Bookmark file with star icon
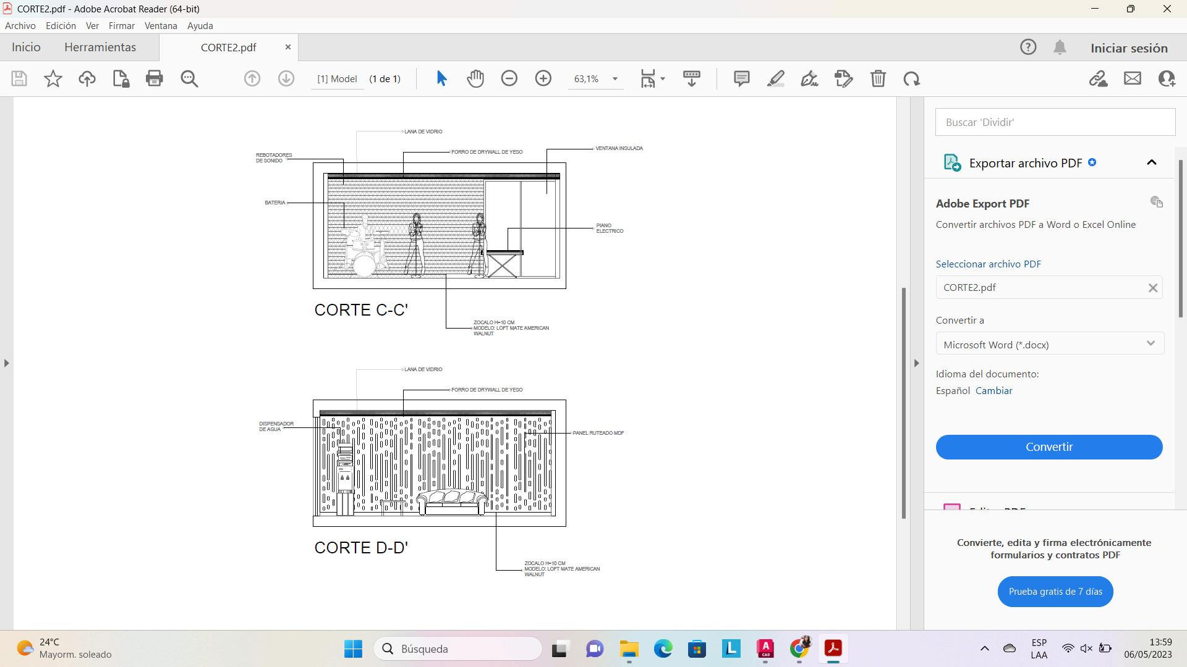This screenshot has height=667, width=1187. pyautogui.click(x=53, y=78)
